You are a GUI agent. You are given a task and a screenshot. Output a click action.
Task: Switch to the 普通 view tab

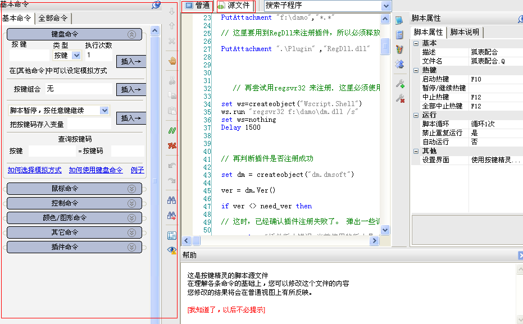[197, 6]
